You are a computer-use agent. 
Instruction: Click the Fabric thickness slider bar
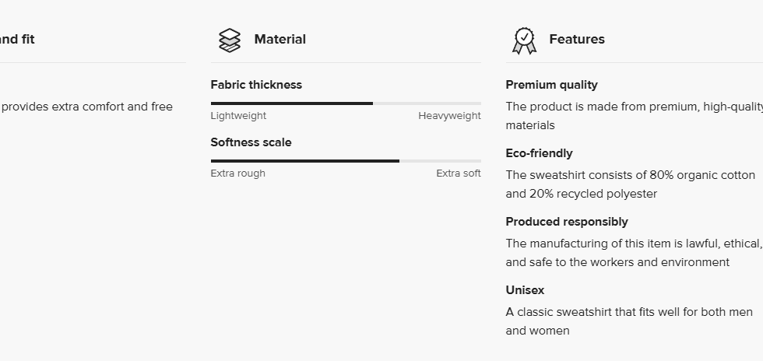(346, 103)
